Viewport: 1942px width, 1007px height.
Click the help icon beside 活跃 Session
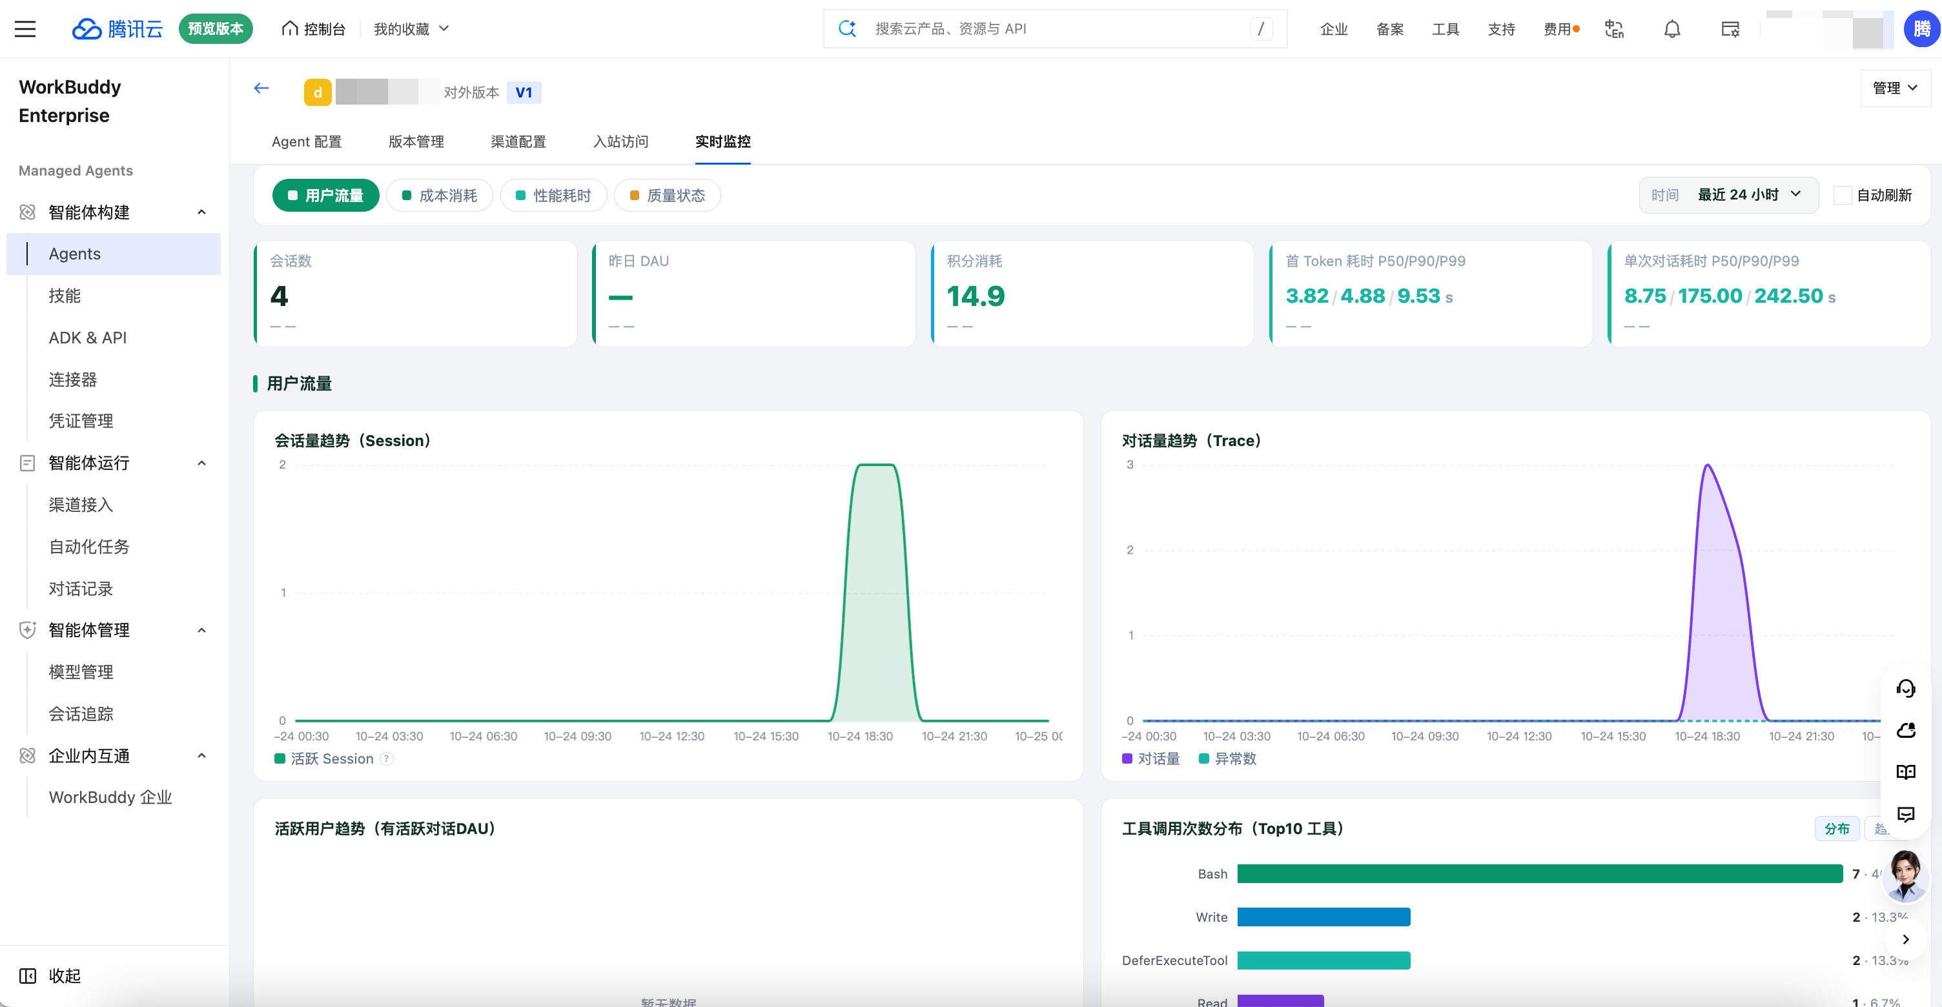pyautogui.click(x=387, y=758)
